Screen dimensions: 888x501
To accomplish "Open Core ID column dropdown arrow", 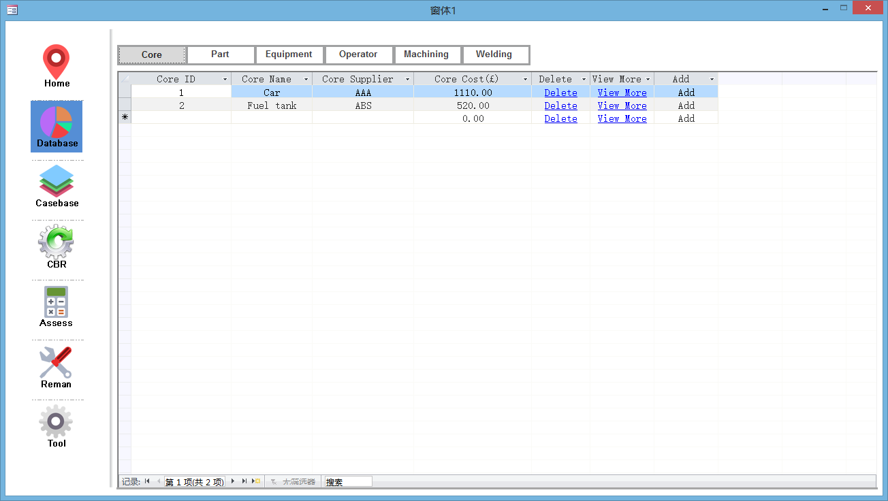I will [225, 80].
